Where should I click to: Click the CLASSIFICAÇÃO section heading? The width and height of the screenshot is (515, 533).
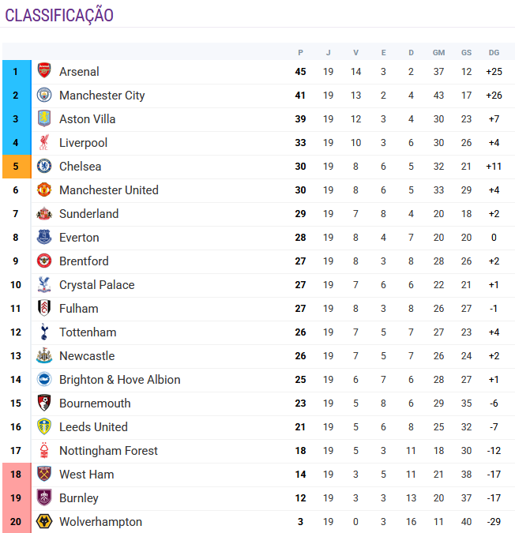[x=59, y=16]
